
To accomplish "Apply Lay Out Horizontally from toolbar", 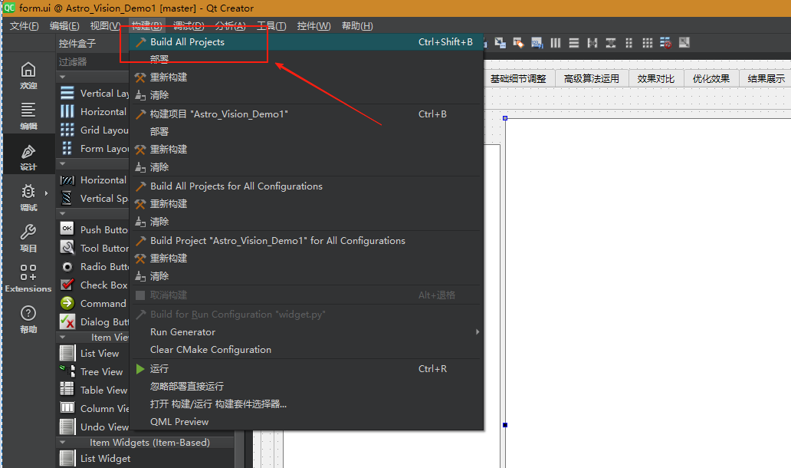I will (556, 43).
